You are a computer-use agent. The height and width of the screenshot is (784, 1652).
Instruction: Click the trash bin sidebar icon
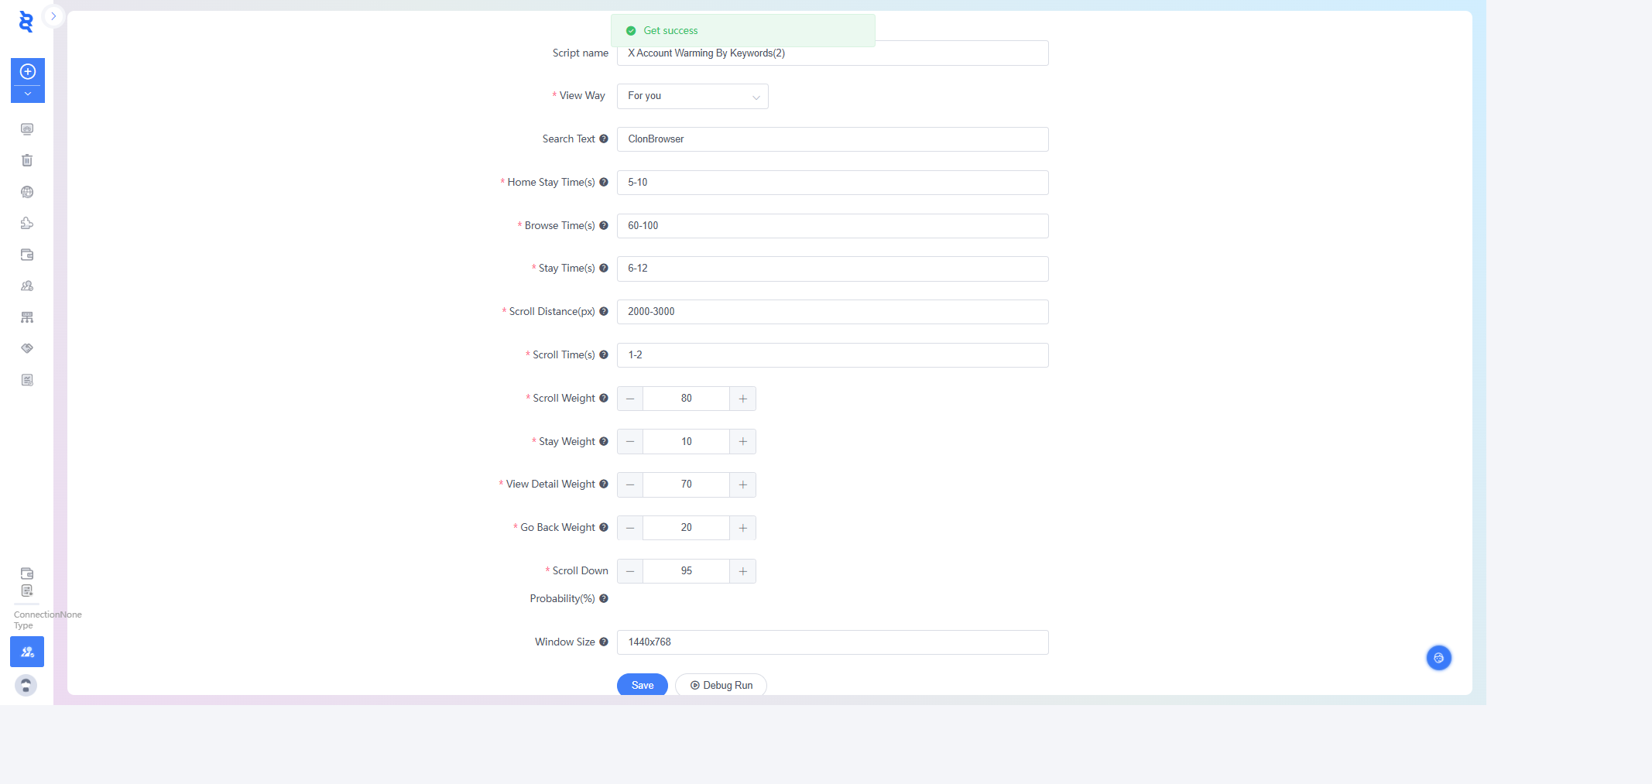pyautogui.click(x=27, y=160)
